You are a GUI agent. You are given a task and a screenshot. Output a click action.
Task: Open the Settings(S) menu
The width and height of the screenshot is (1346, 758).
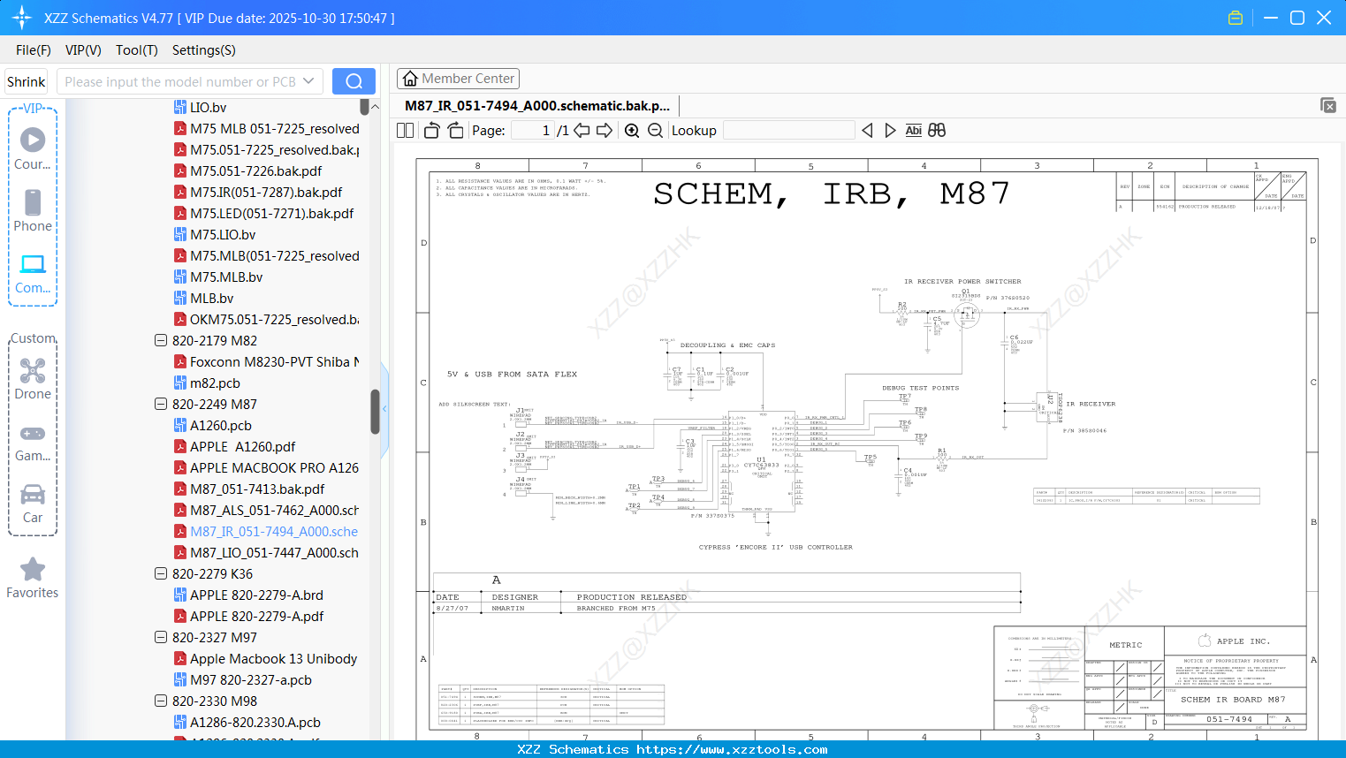tap(203, 50)
